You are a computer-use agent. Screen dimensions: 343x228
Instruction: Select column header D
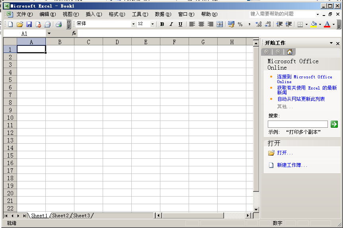pos(117,42)
